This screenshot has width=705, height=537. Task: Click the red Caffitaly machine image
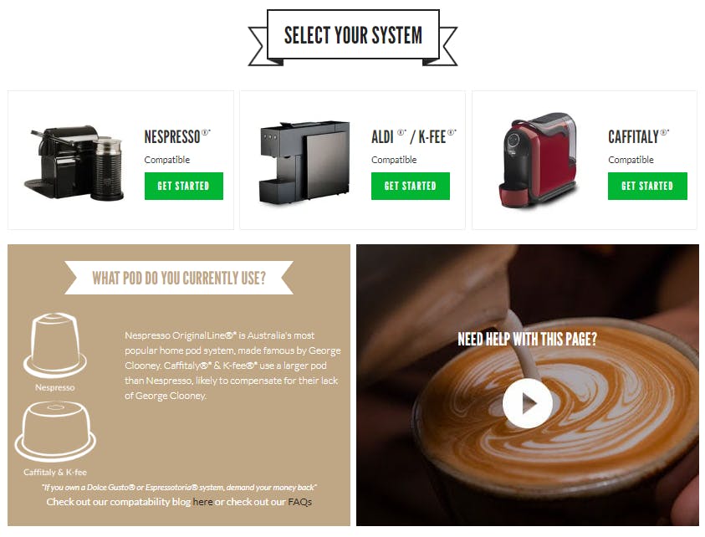539,160
